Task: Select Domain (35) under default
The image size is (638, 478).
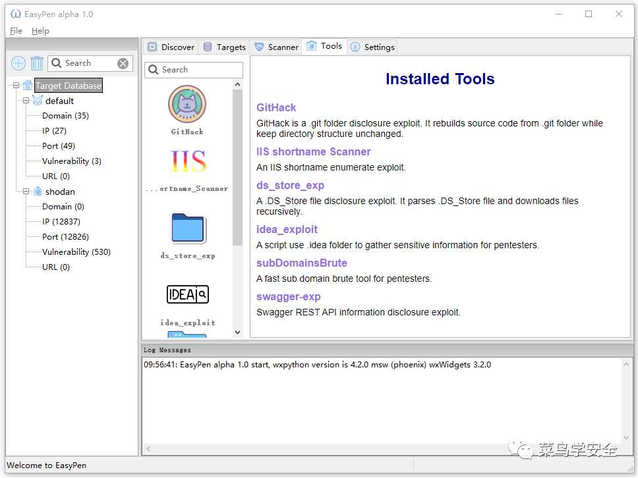Action: pos(65,116)
